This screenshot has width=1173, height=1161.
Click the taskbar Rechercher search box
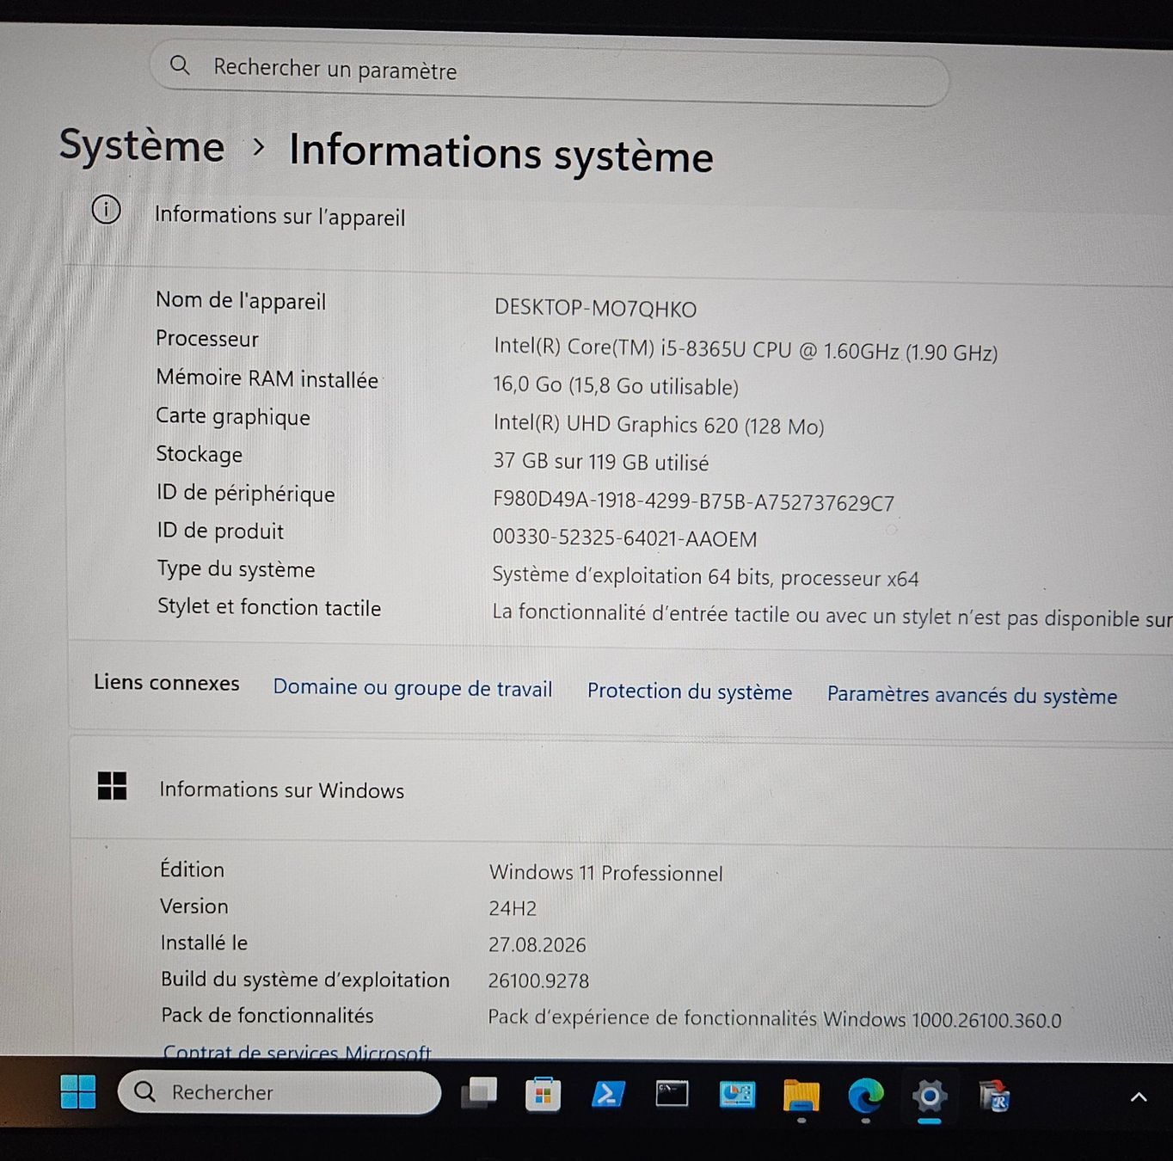coord(279,1092)
